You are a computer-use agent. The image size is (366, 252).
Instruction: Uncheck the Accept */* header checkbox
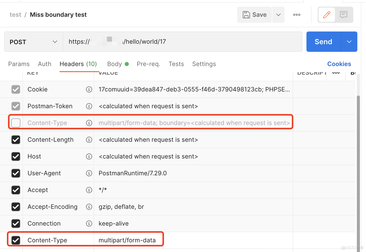tap(16, 190)
